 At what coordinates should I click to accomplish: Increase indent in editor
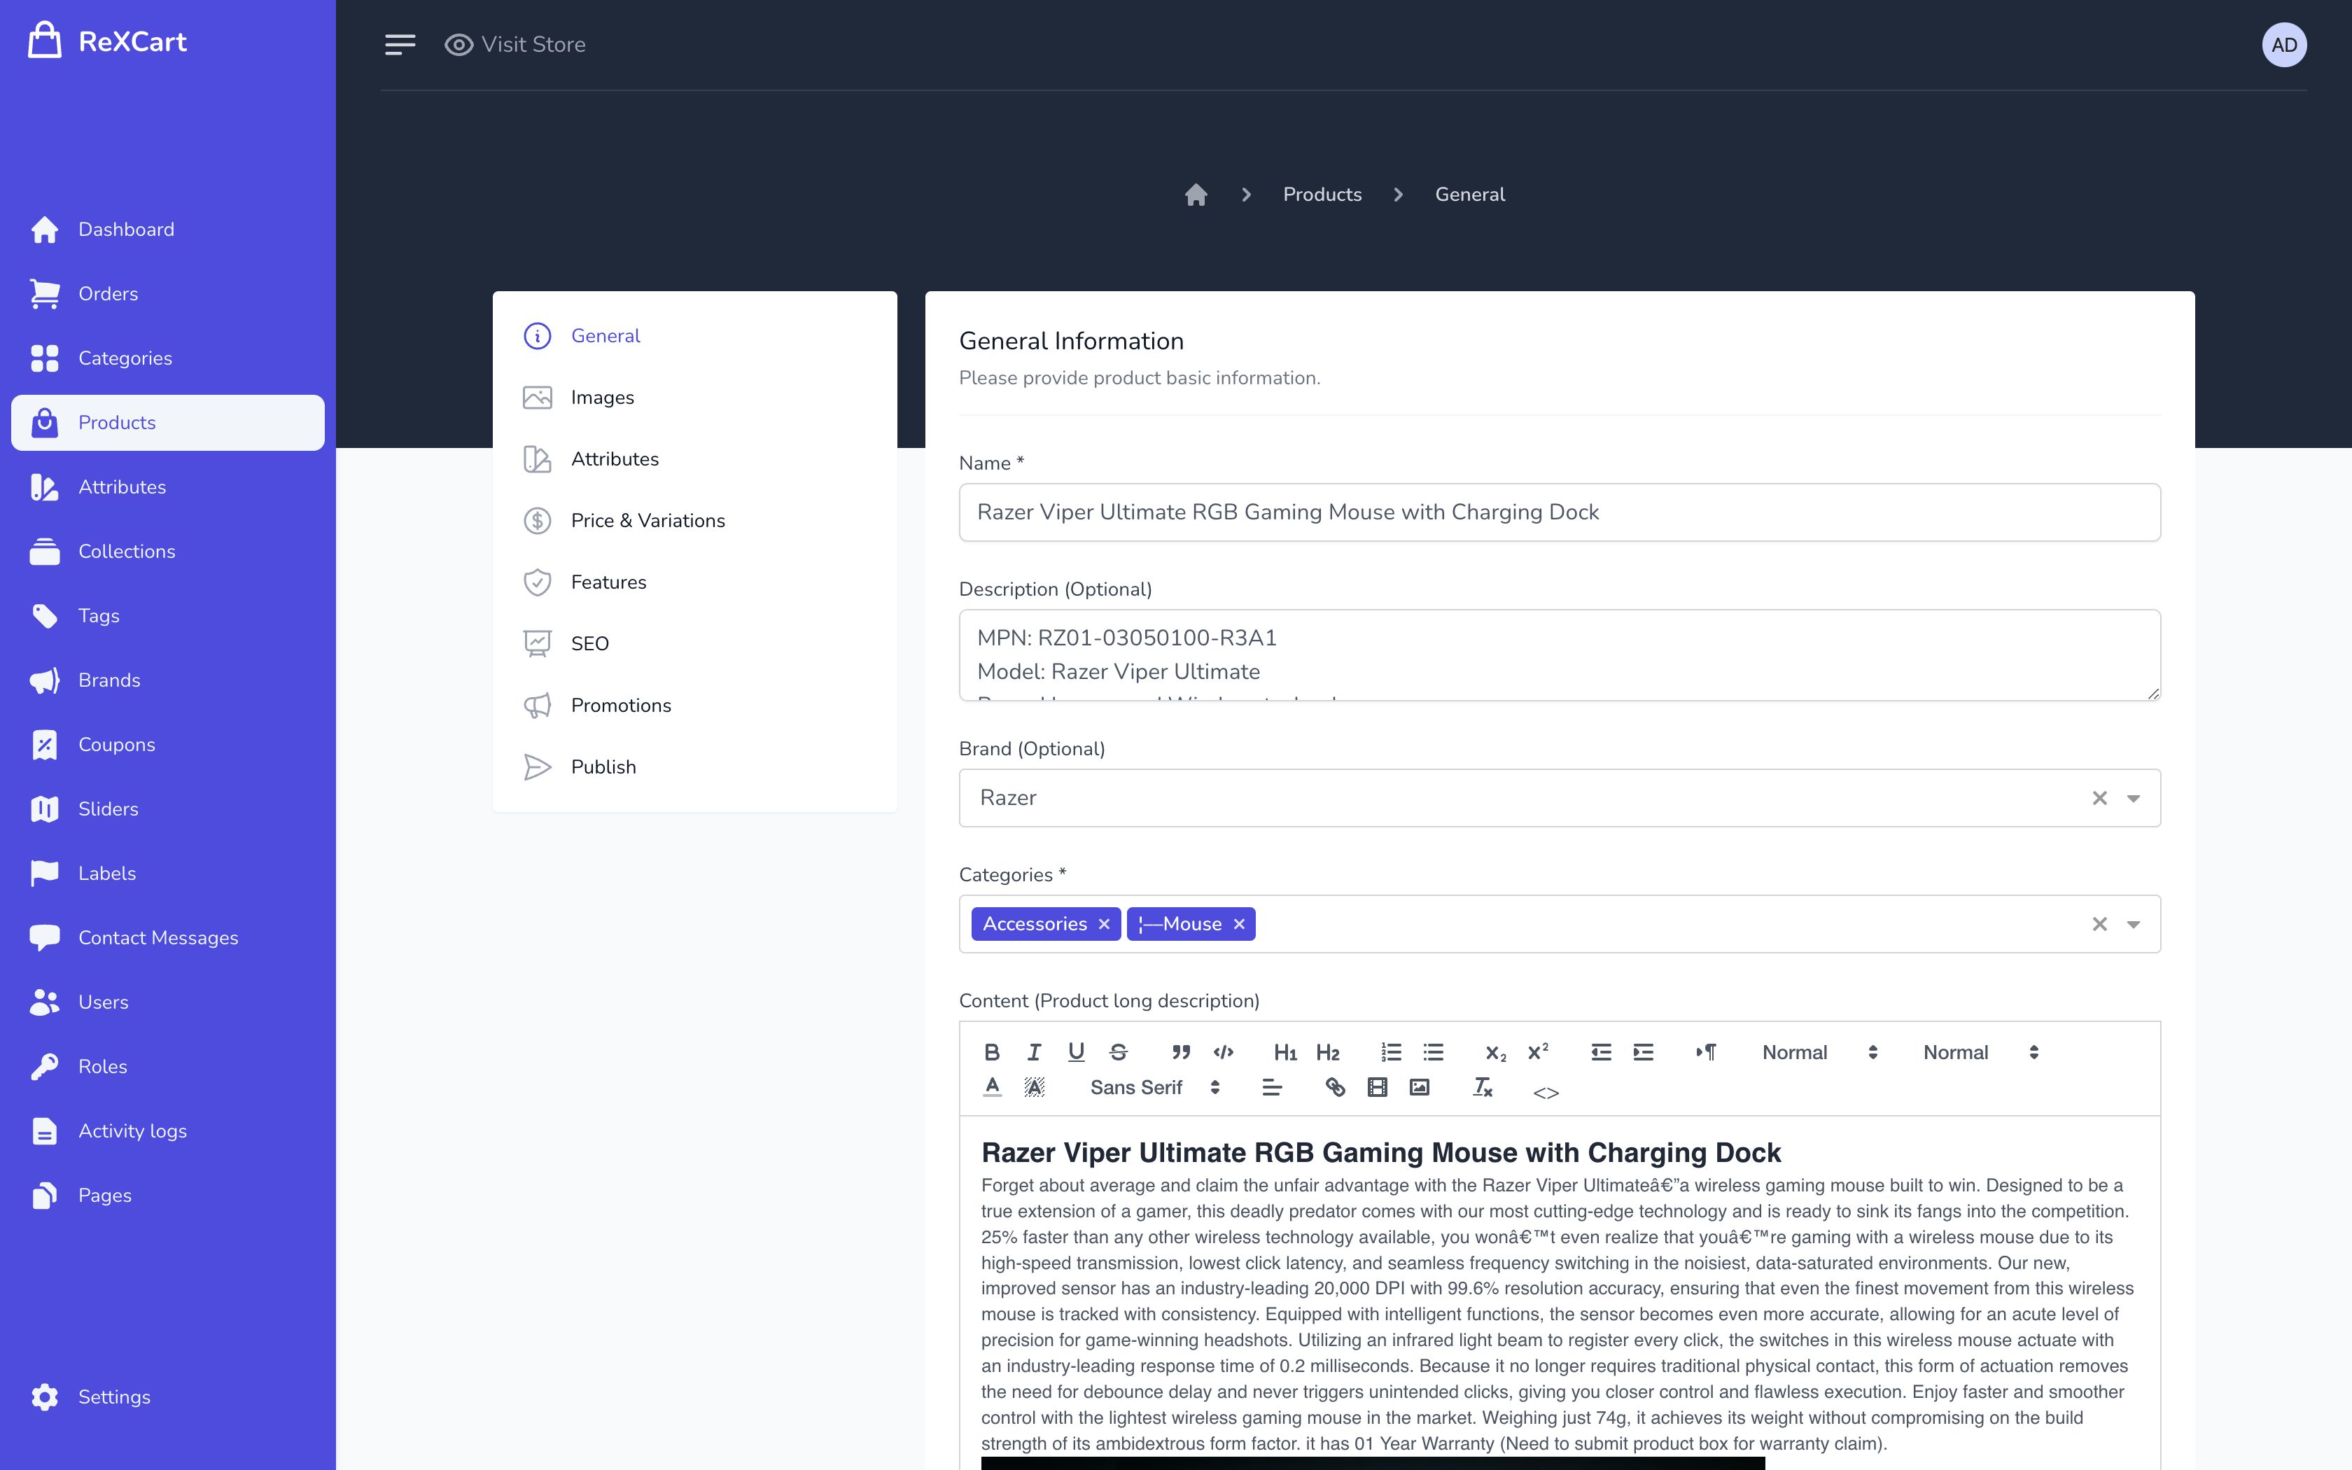coord(1644,1052)
